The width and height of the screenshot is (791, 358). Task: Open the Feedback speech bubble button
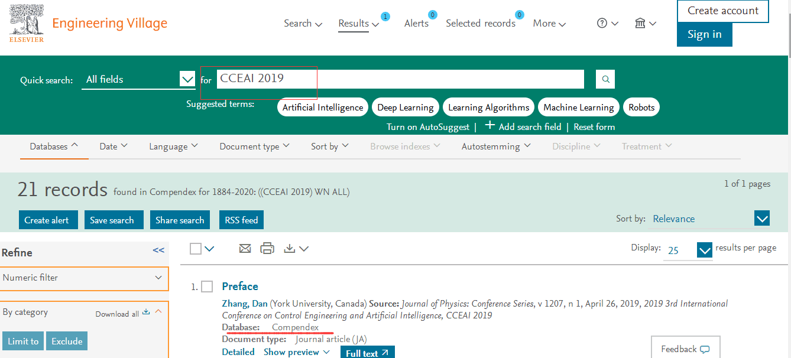tap(685, 349)
